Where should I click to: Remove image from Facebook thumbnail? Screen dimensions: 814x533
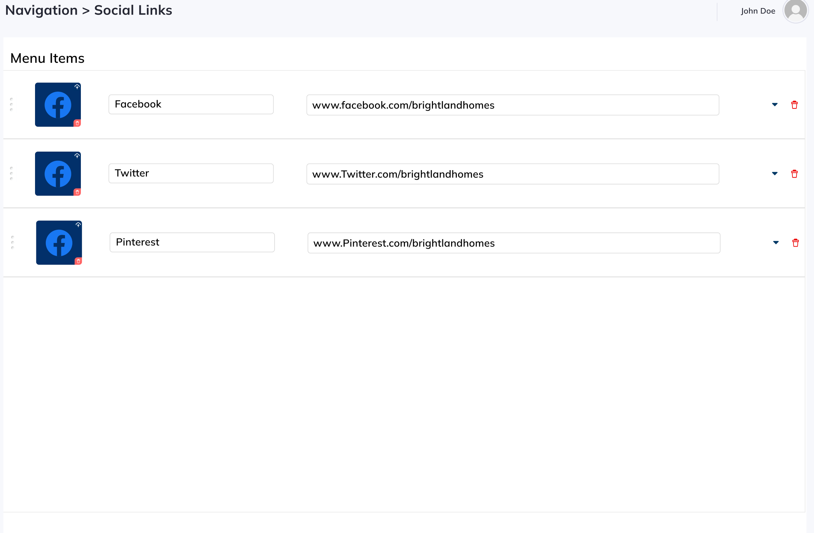click(x=77, y=123)
